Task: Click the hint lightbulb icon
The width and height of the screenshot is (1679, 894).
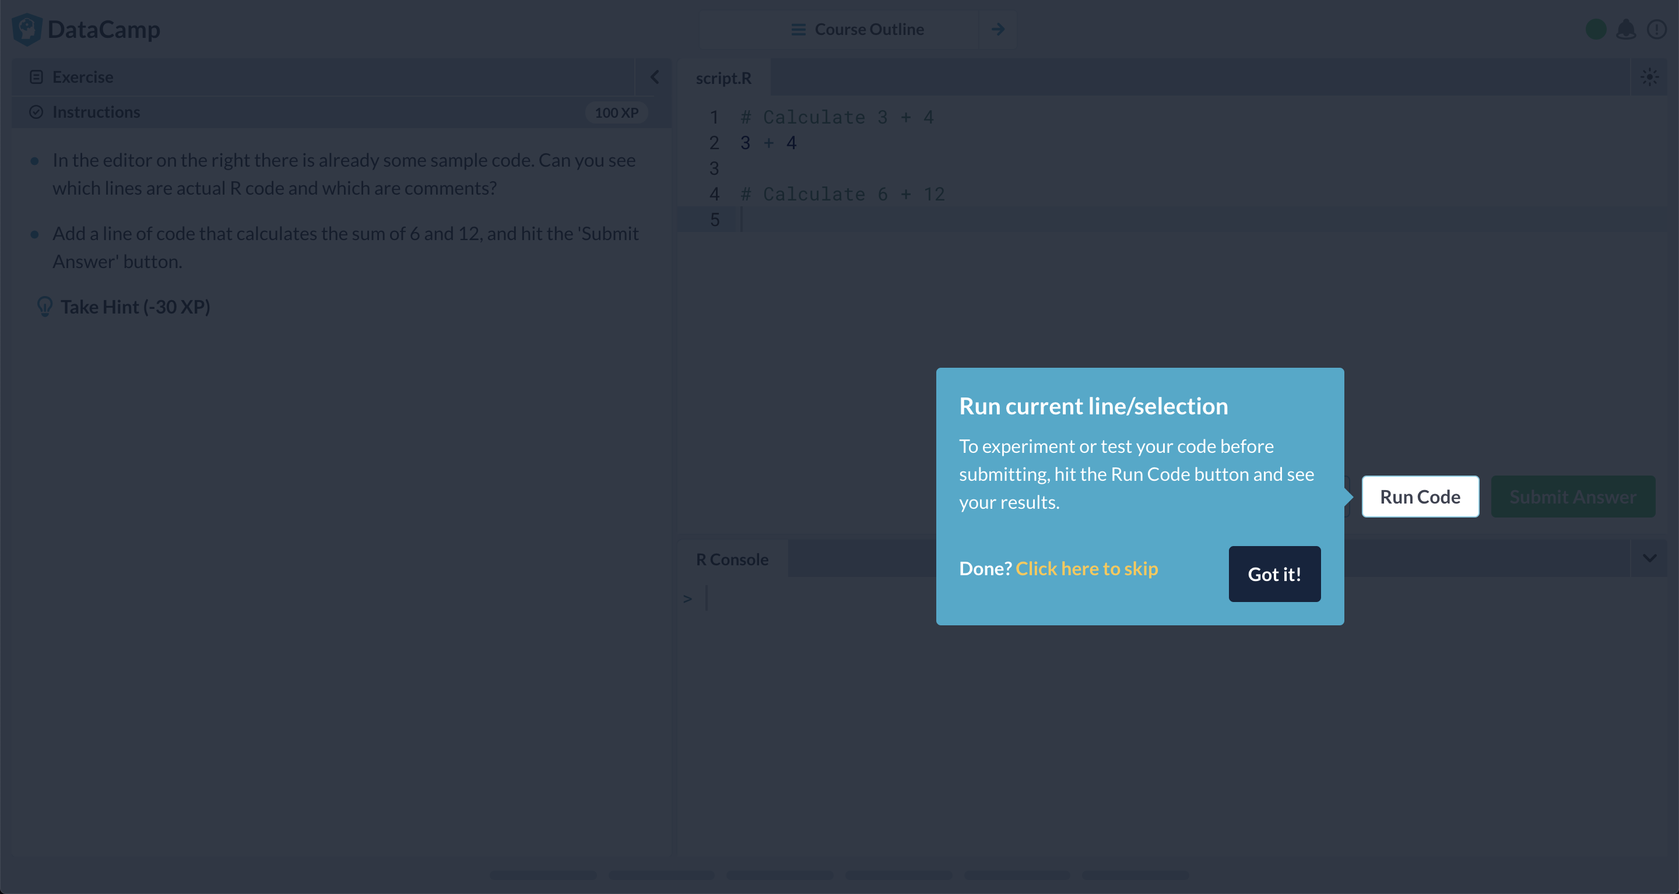Action: tap(45, 306)
